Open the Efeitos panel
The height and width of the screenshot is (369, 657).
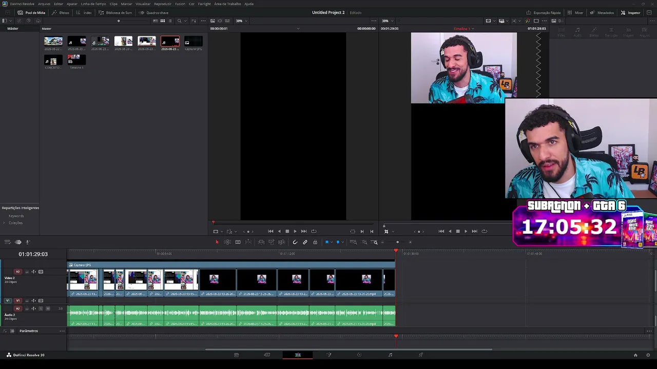pos(61,12)
